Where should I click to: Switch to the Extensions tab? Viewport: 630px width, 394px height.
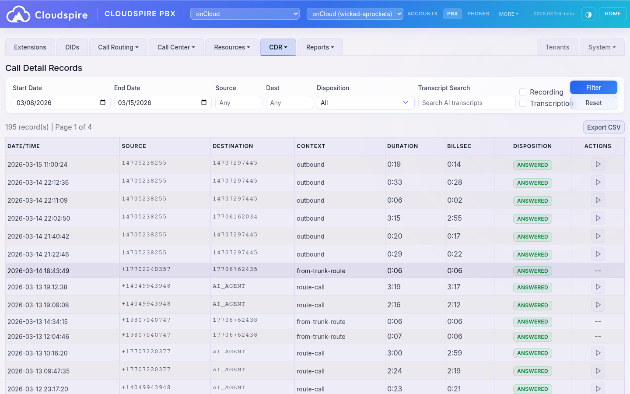click(30, 47)
